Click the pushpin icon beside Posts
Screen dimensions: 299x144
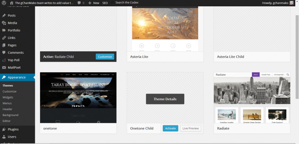[4, 16]
